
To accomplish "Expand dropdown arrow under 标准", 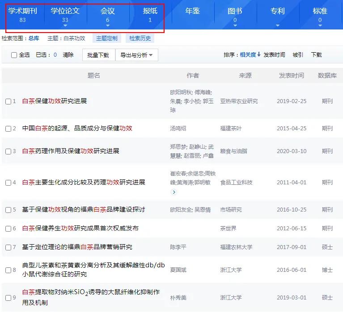I will [320, 25].
